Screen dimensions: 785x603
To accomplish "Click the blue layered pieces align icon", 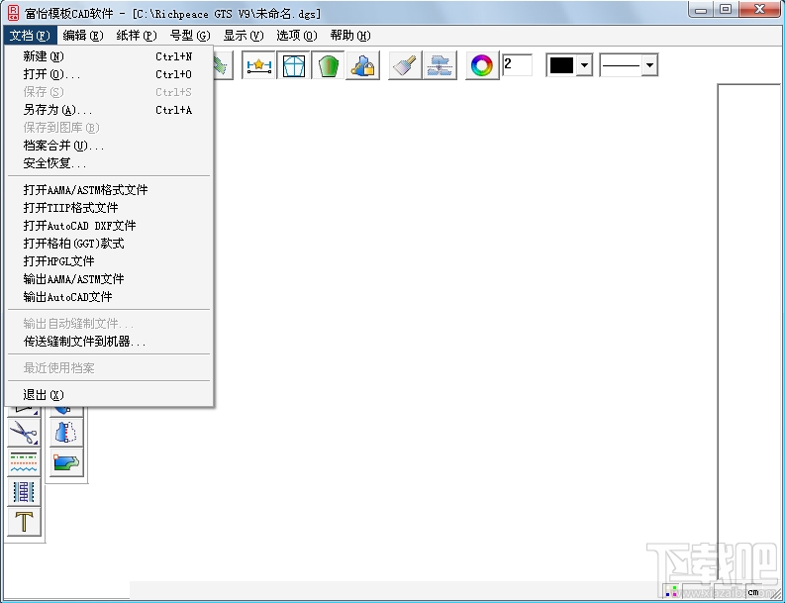I will coord(440,65).
